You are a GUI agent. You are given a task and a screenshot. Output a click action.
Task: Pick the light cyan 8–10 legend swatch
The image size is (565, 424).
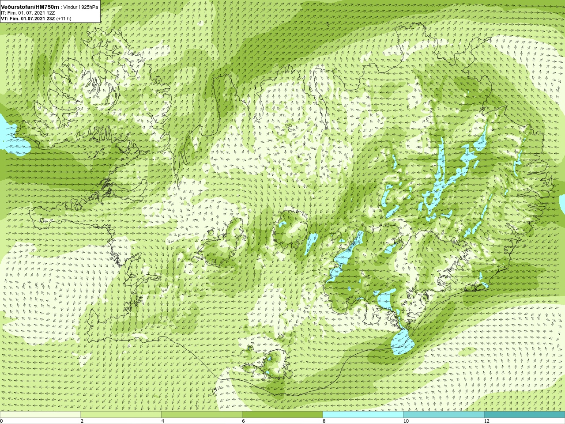click(x=363, y=415)
